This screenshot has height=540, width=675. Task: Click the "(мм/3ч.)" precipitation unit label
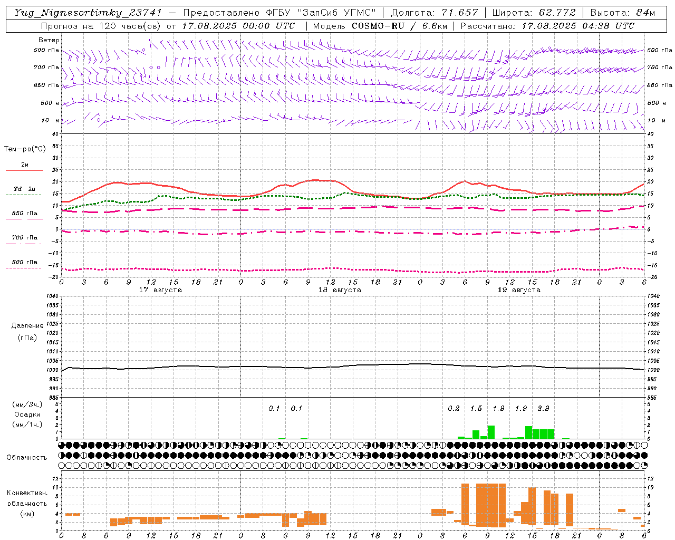(x=27, y=404)
